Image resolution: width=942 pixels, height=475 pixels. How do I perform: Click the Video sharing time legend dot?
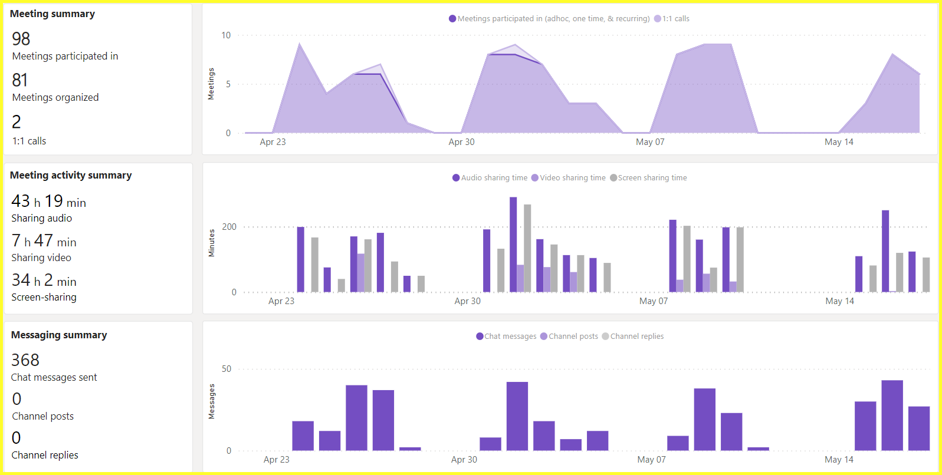pyautogui.click(x=535, y=178)
